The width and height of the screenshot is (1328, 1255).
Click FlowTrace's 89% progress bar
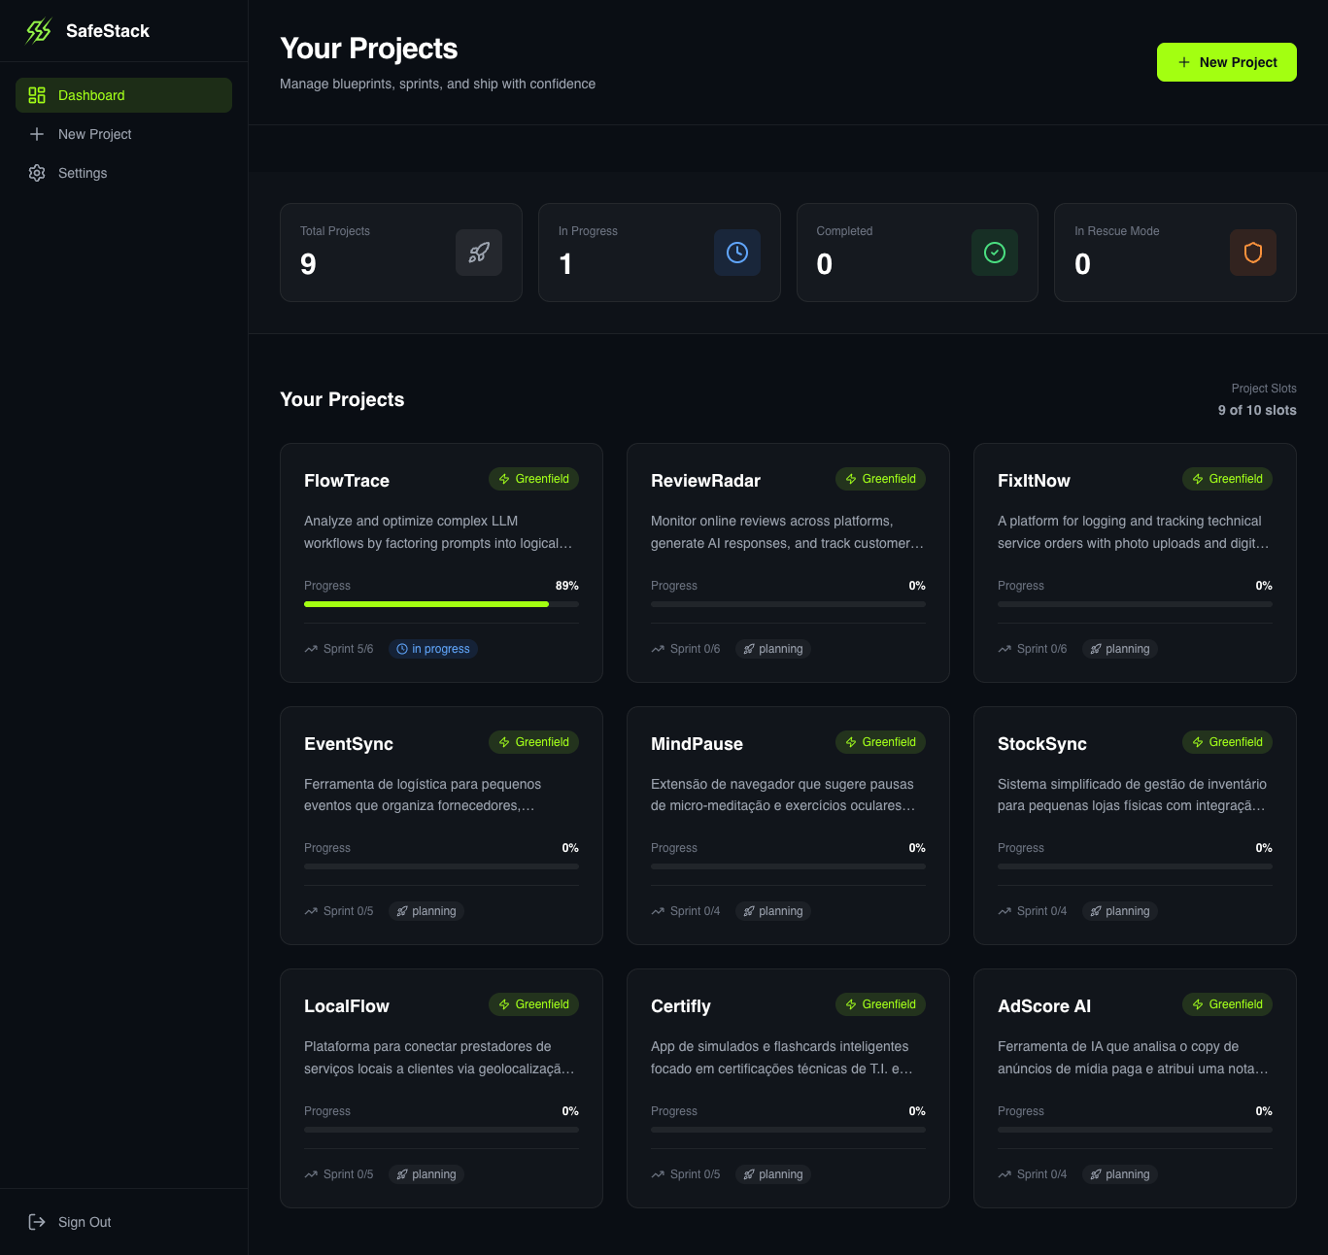426,603
